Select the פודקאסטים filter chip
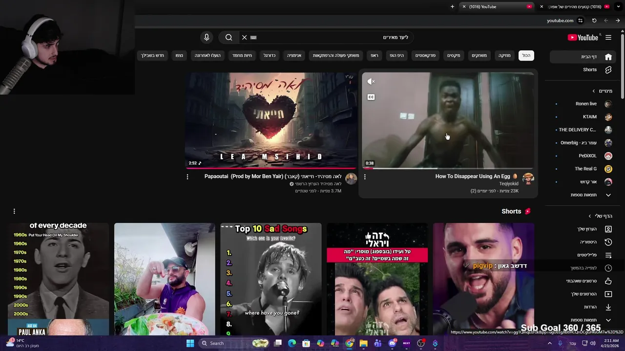Screen dimensions: 625x351 click(x=425, y=56)
